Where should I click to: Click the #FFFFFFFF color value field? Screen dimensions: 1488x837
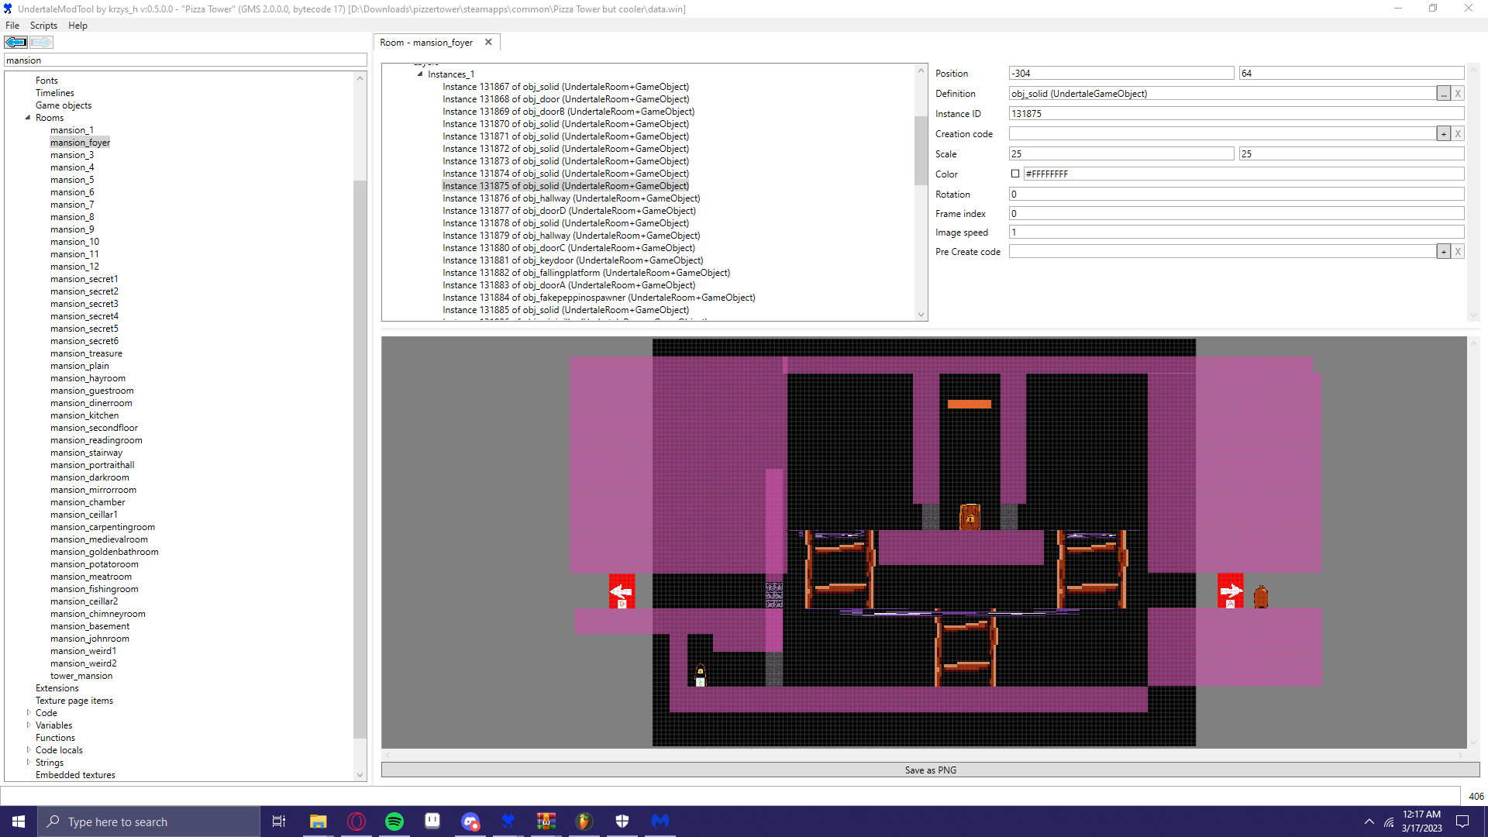point(1124,174)
